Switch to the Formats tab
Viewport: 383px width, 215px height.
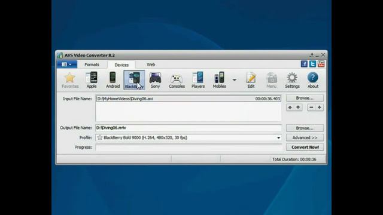coord(92,64)
